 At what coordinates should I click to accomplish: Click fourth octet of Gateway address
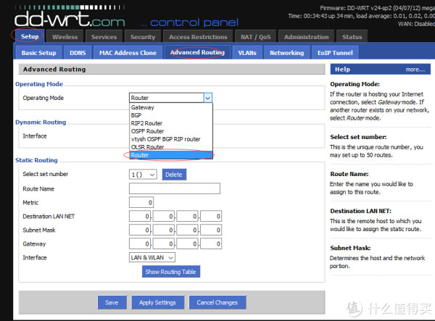pyautogui.click(x=211, y=243)
